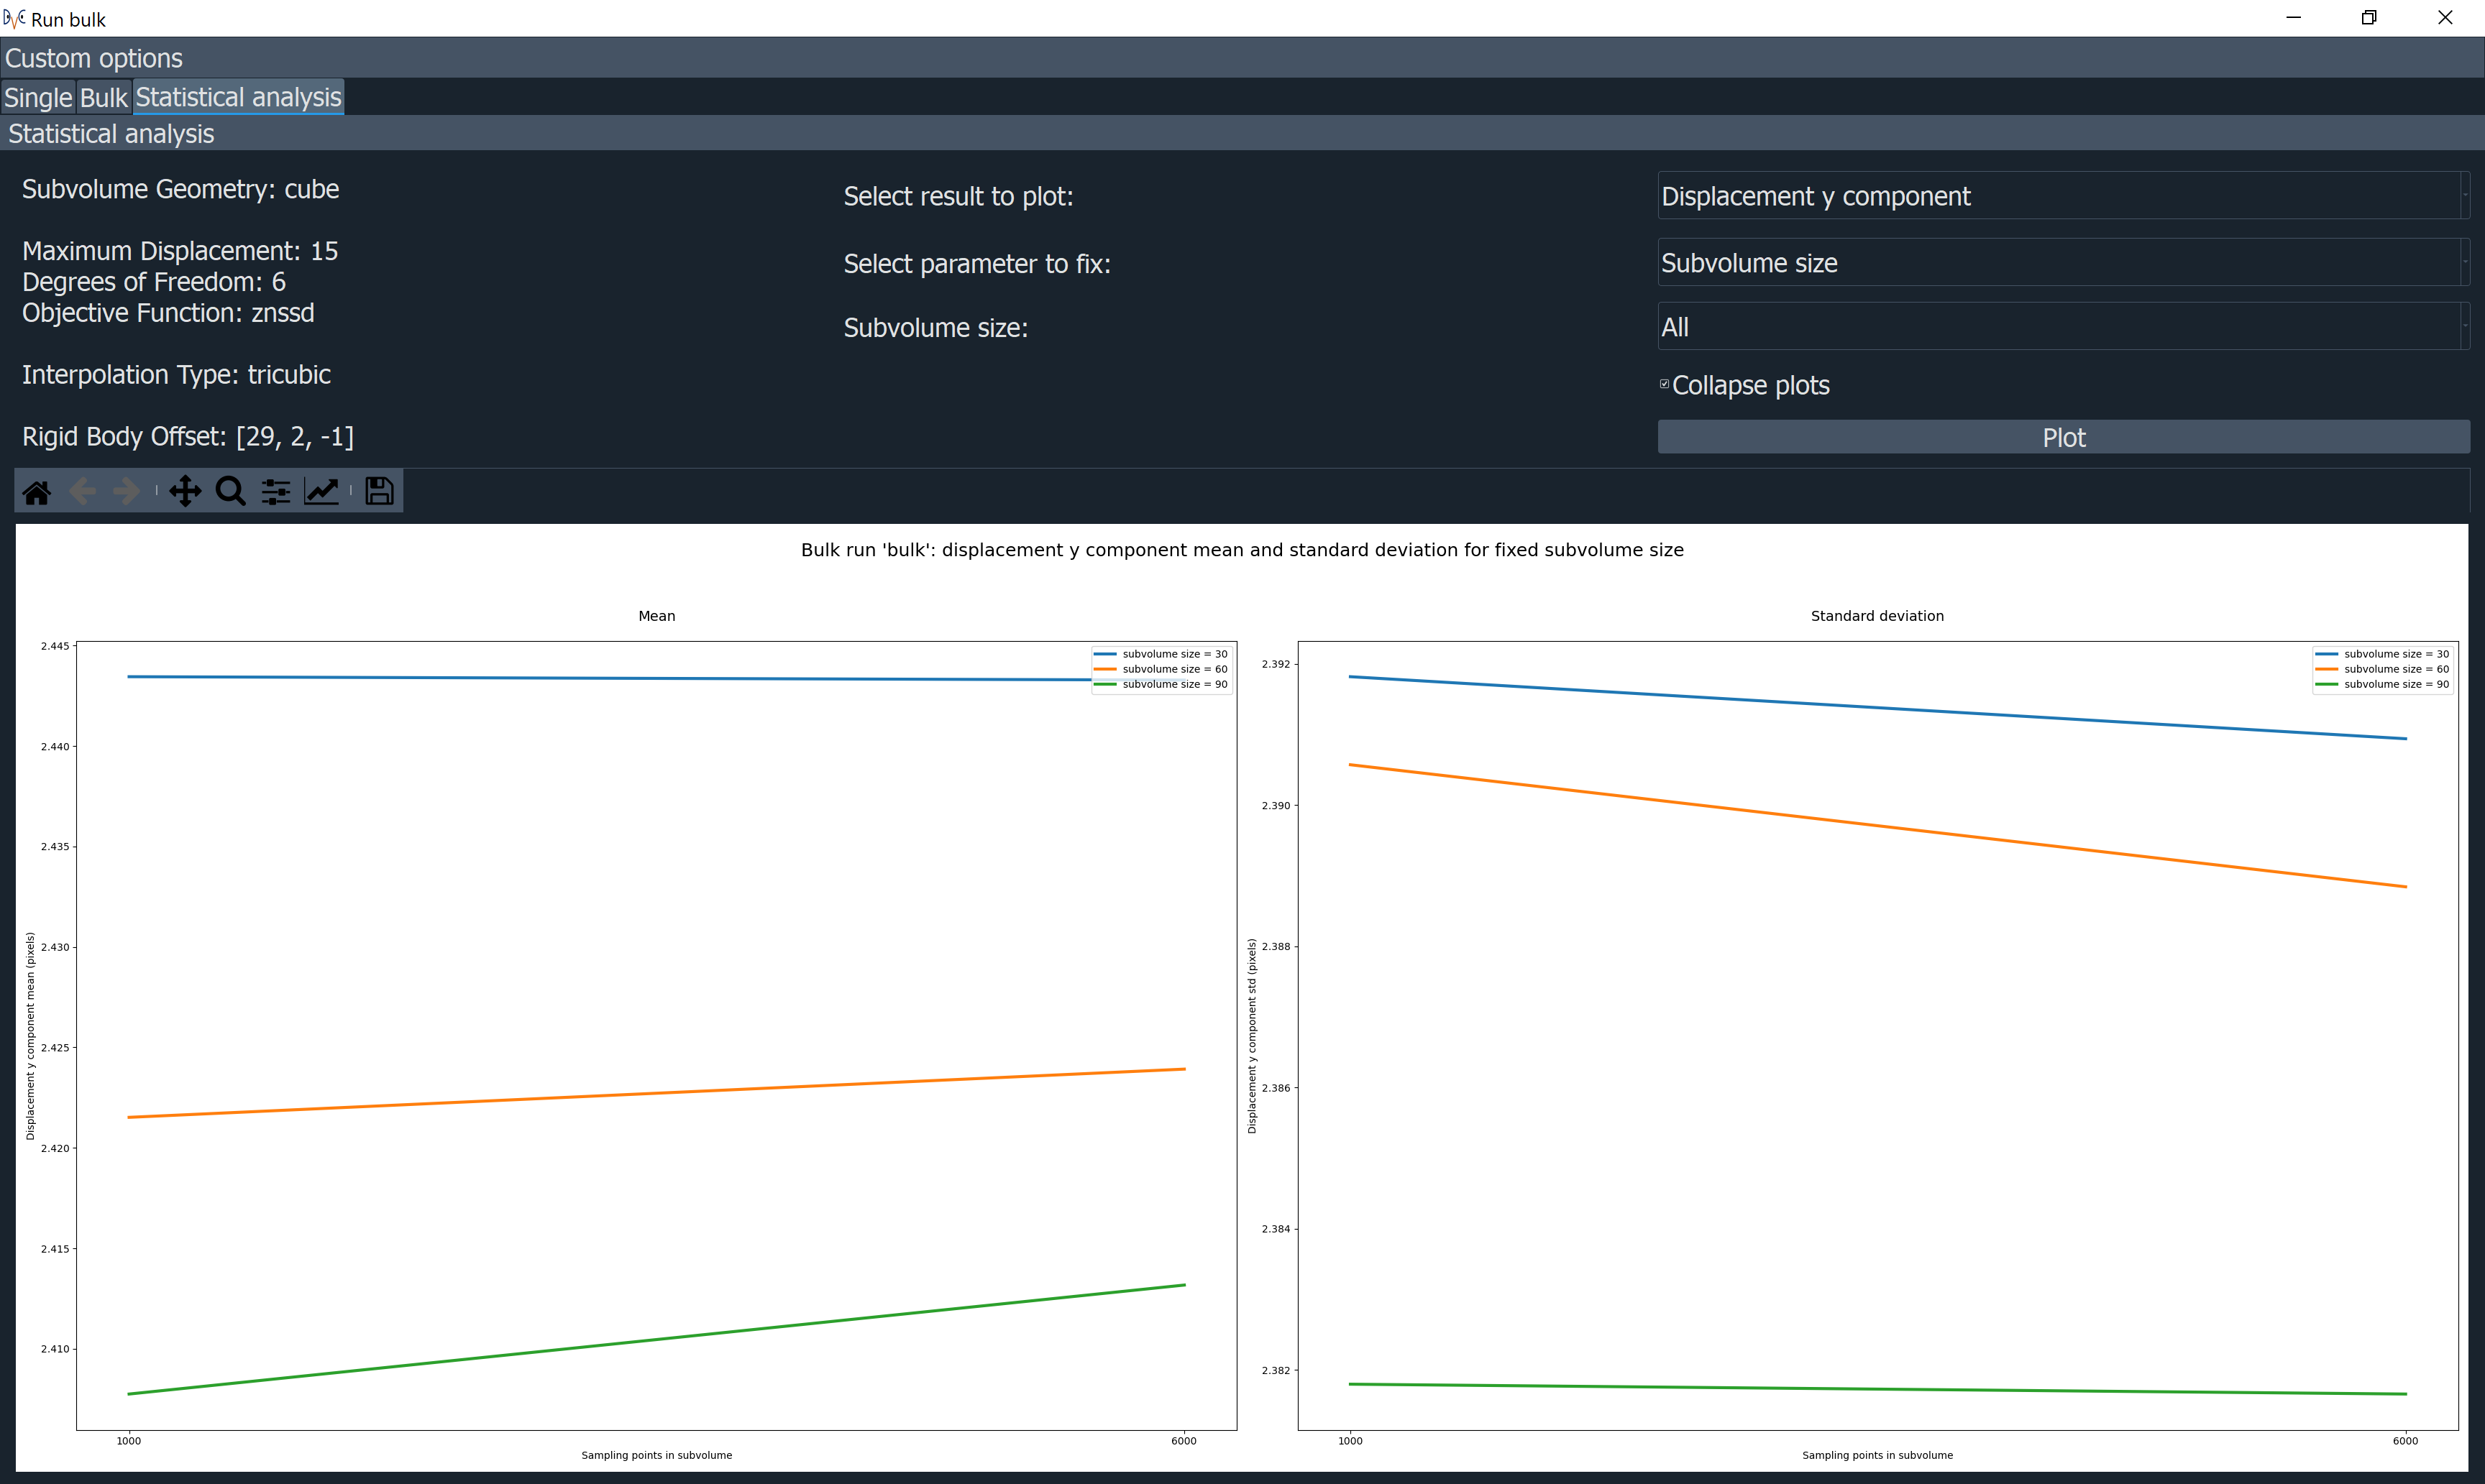This screenshot has width=2485, height=1484.
Task: Click the Subvolume Geometry: cube label
Action: click(x=180, y=189)
